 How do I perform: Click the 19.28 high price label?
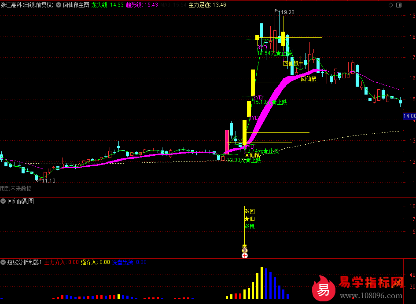[286, 12]
